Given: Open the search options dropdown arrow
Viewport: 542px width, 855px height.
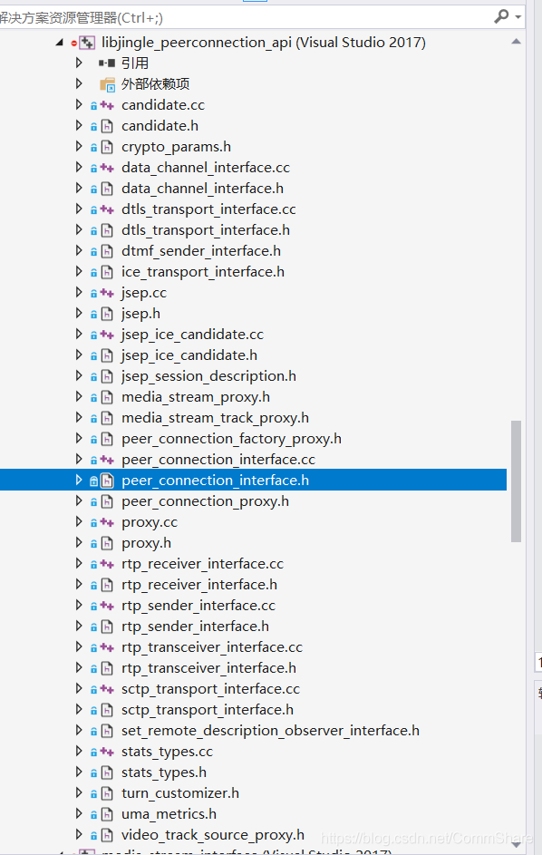Looking at the screenshot, I should tap(518, 17).
